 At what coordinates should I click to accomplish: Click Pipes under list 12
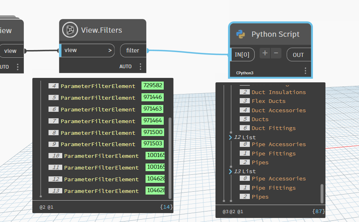(260, 162)
